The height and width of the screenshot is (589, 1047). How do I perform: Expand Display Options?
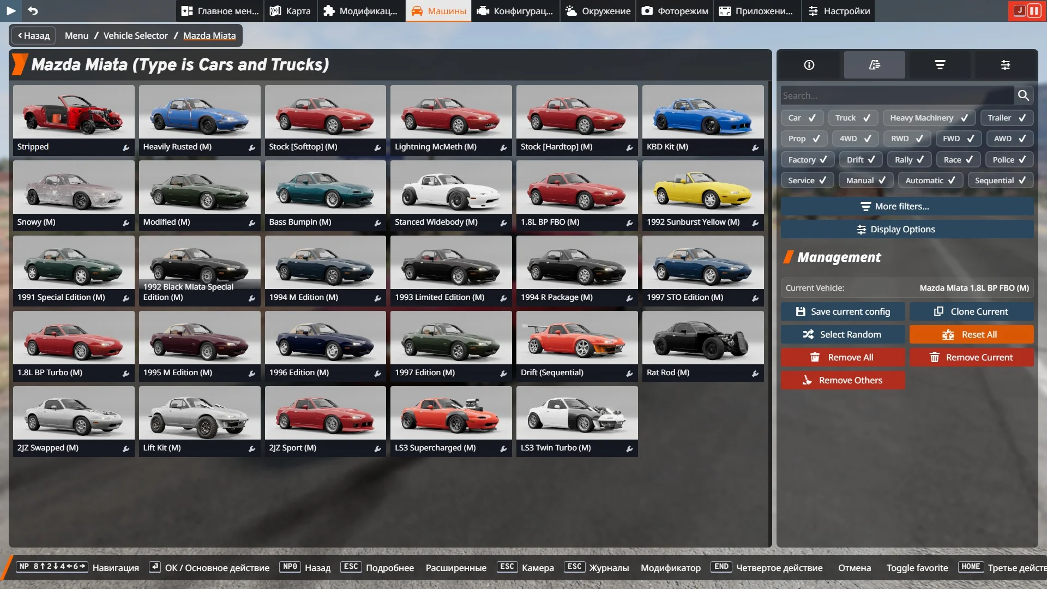(x=907, y=229)
